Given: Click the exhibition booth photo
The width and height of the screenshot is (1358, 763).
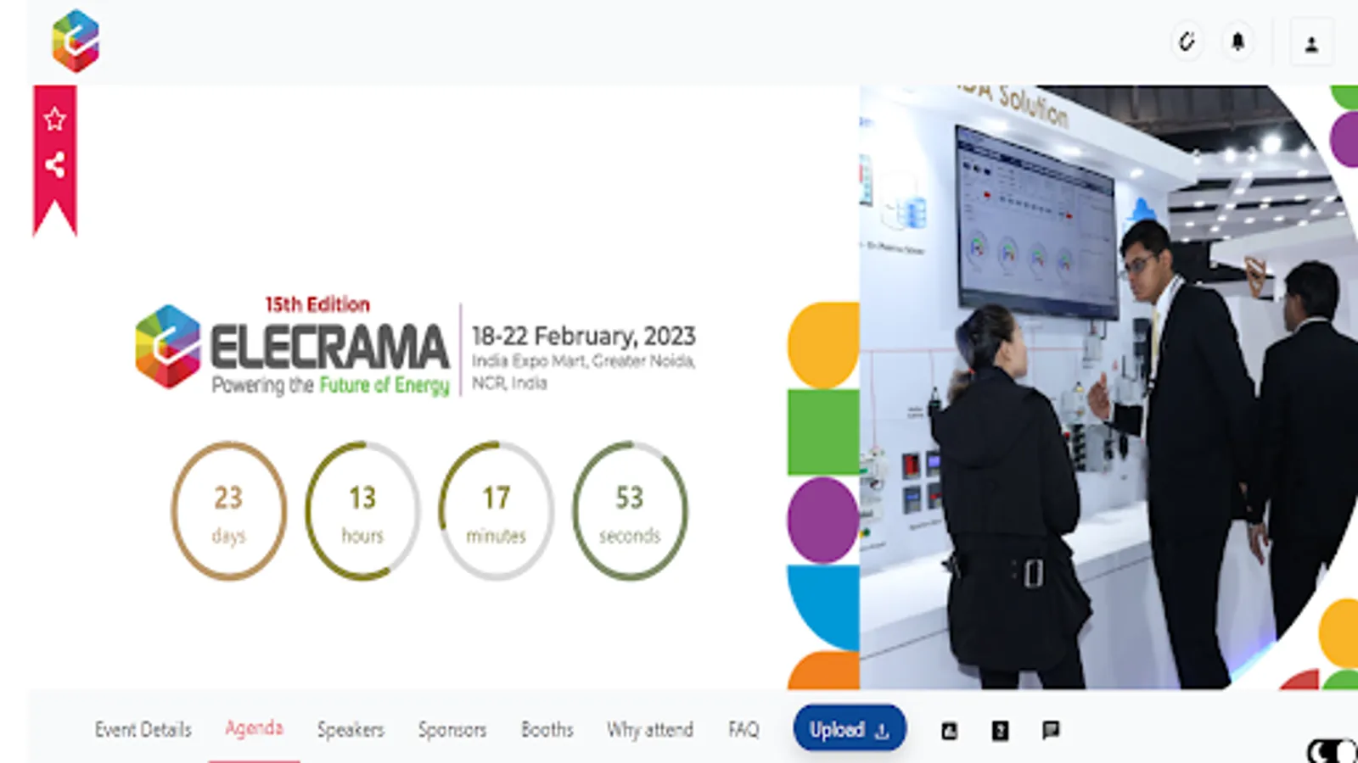Looking at the screenshot, I should pos(1108,387).
